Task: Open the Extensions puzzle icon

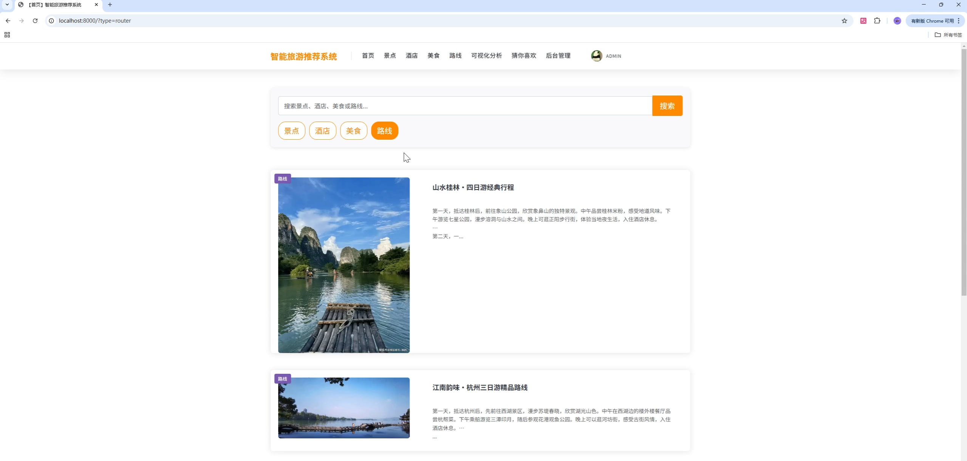Action: click(877, 21)
